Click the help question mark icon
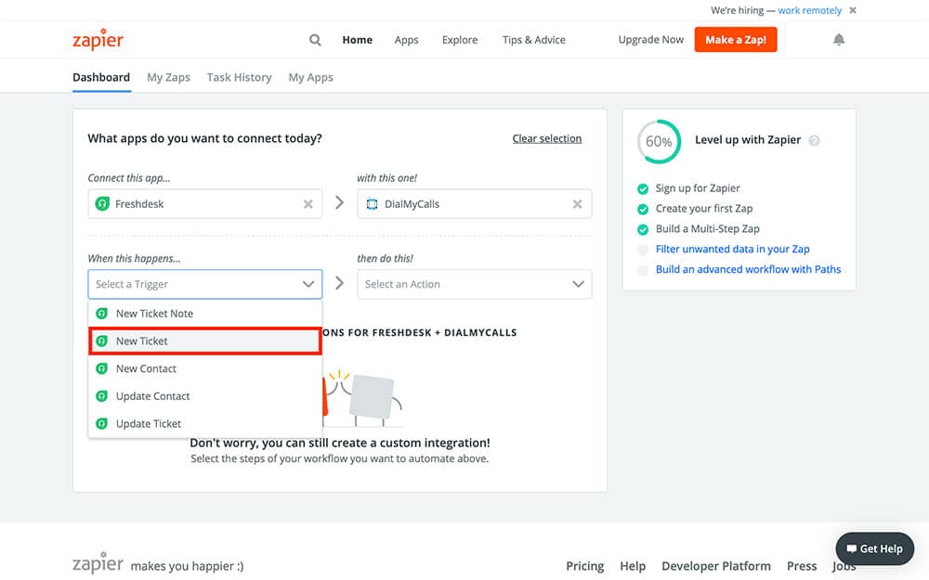Image resolution: width=929 pixels, height=580 pixels. coord(815,141)
